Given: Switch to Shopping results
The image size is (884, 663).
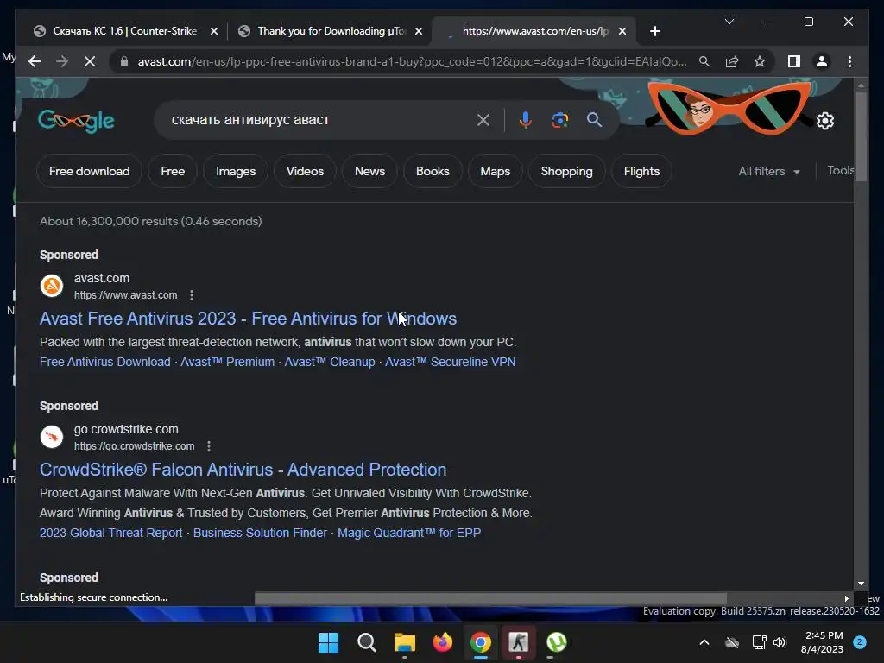Looking at the screenshot, I should pos(566,172).
